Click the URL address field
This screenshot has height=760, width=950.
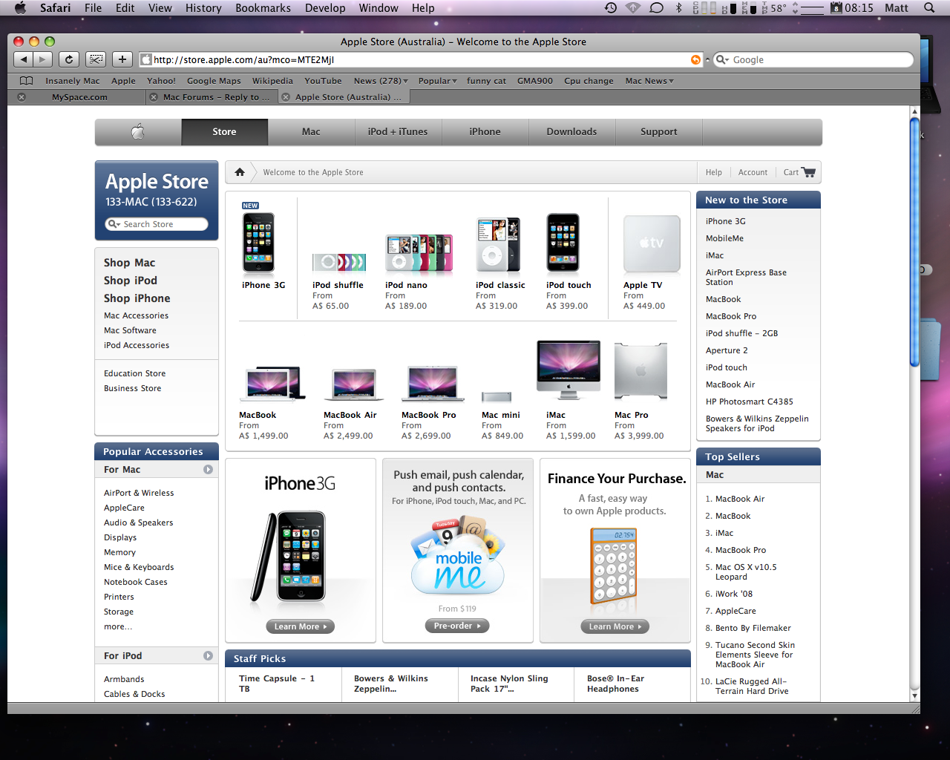pos(420,59)
